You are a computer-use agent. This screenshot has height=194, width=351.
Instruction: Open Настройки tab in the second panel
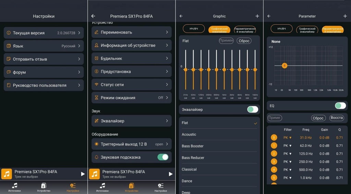tap(160, 187)
